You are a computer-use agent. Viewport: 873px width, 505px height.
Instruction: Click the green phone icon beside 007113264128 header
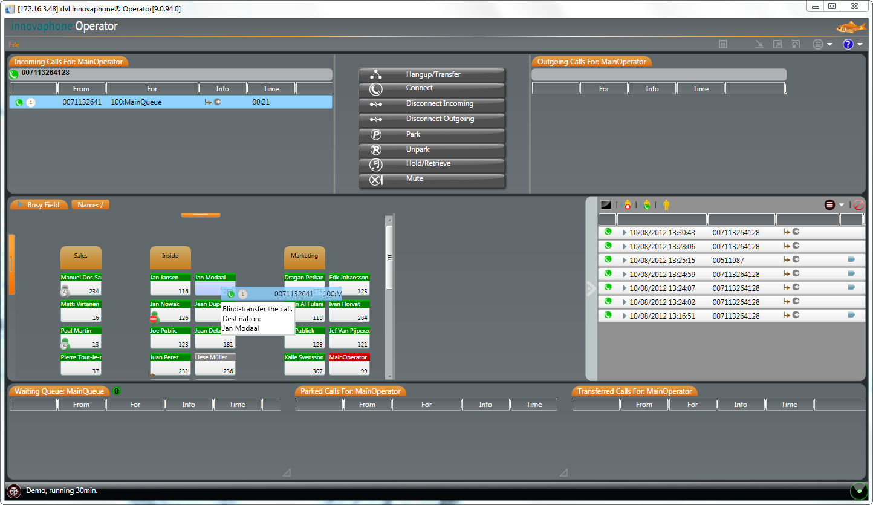pyautogui.click(x=14, y=74)
